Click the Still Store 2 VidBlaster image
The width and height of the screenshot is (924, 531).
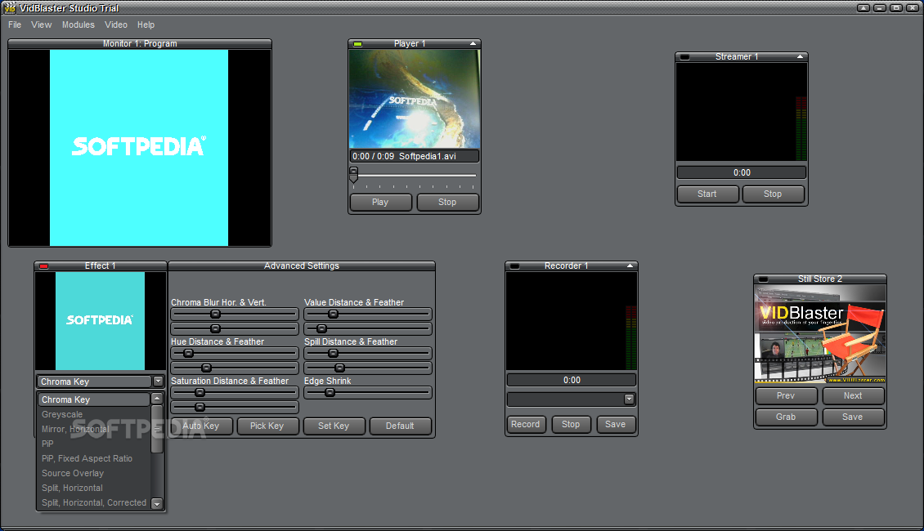(820, 334)
